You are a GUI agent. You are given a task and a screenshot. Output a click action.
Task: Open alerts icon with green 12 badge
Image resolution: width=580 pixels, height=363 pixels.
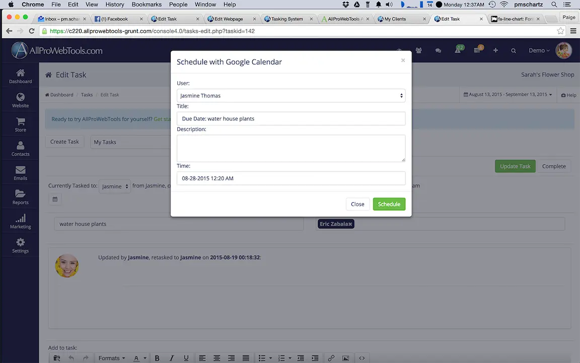click(458, 49)
